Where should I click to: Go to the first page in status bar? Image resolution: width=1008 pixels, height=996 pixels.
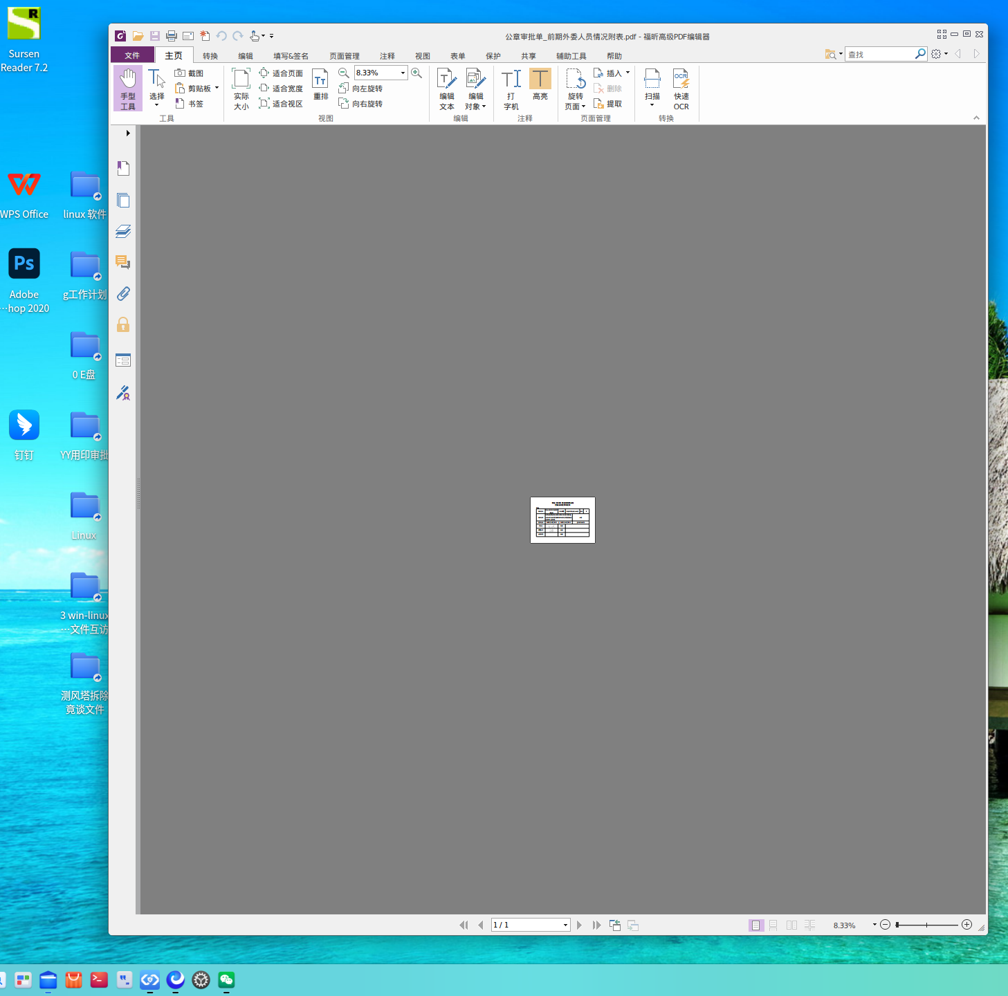464,925
